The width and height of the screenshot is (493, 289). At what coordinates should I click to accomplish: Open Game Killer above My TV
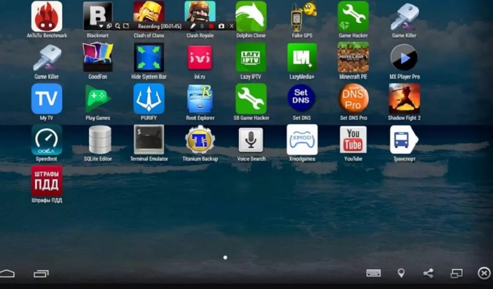point(47,57)
